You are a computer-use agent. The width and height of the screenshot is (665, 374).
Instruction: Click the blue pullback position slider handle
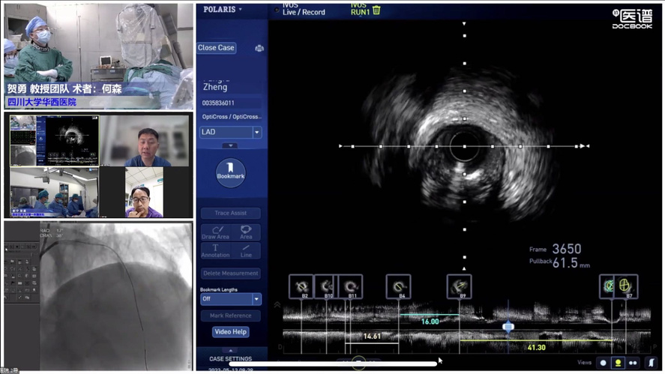pos(508,327)
